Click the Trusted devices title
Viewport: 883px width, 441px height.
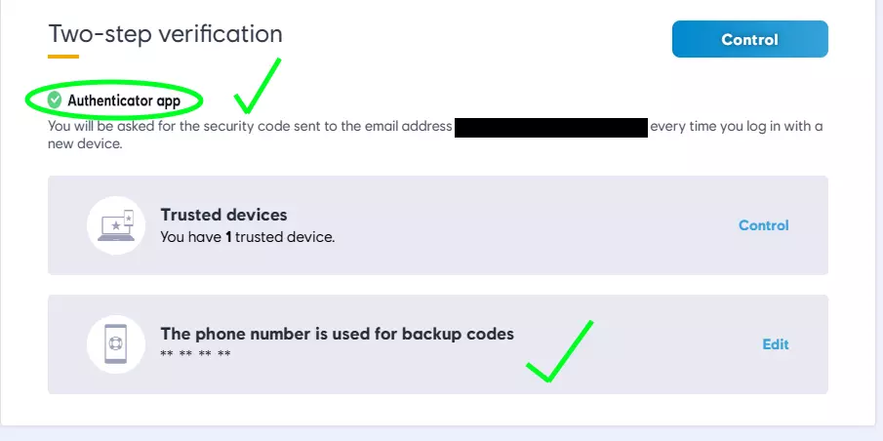223,215
